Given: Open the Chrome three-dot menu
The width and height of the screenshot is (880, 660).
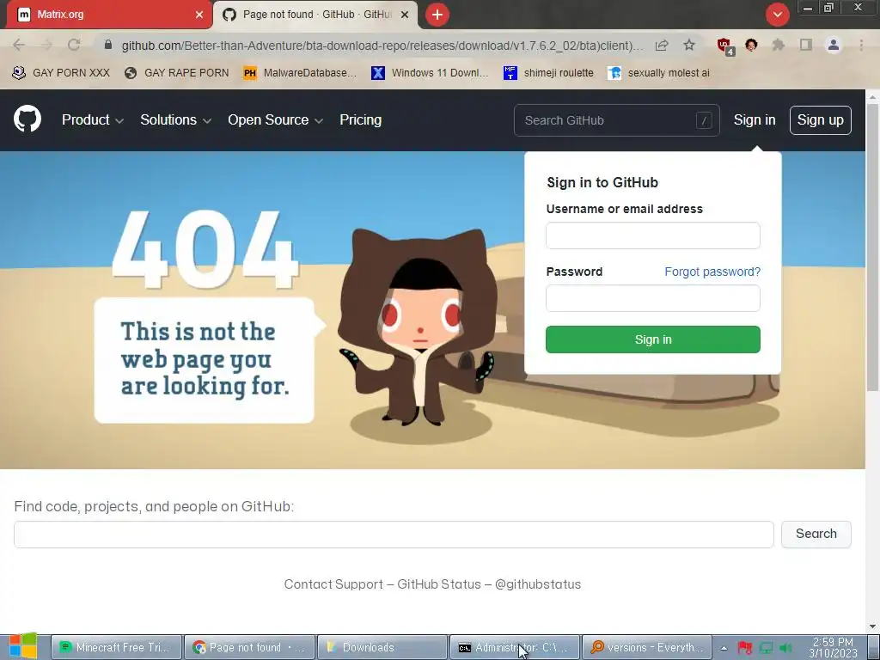Looking at the screenshot, I should 861,45.
